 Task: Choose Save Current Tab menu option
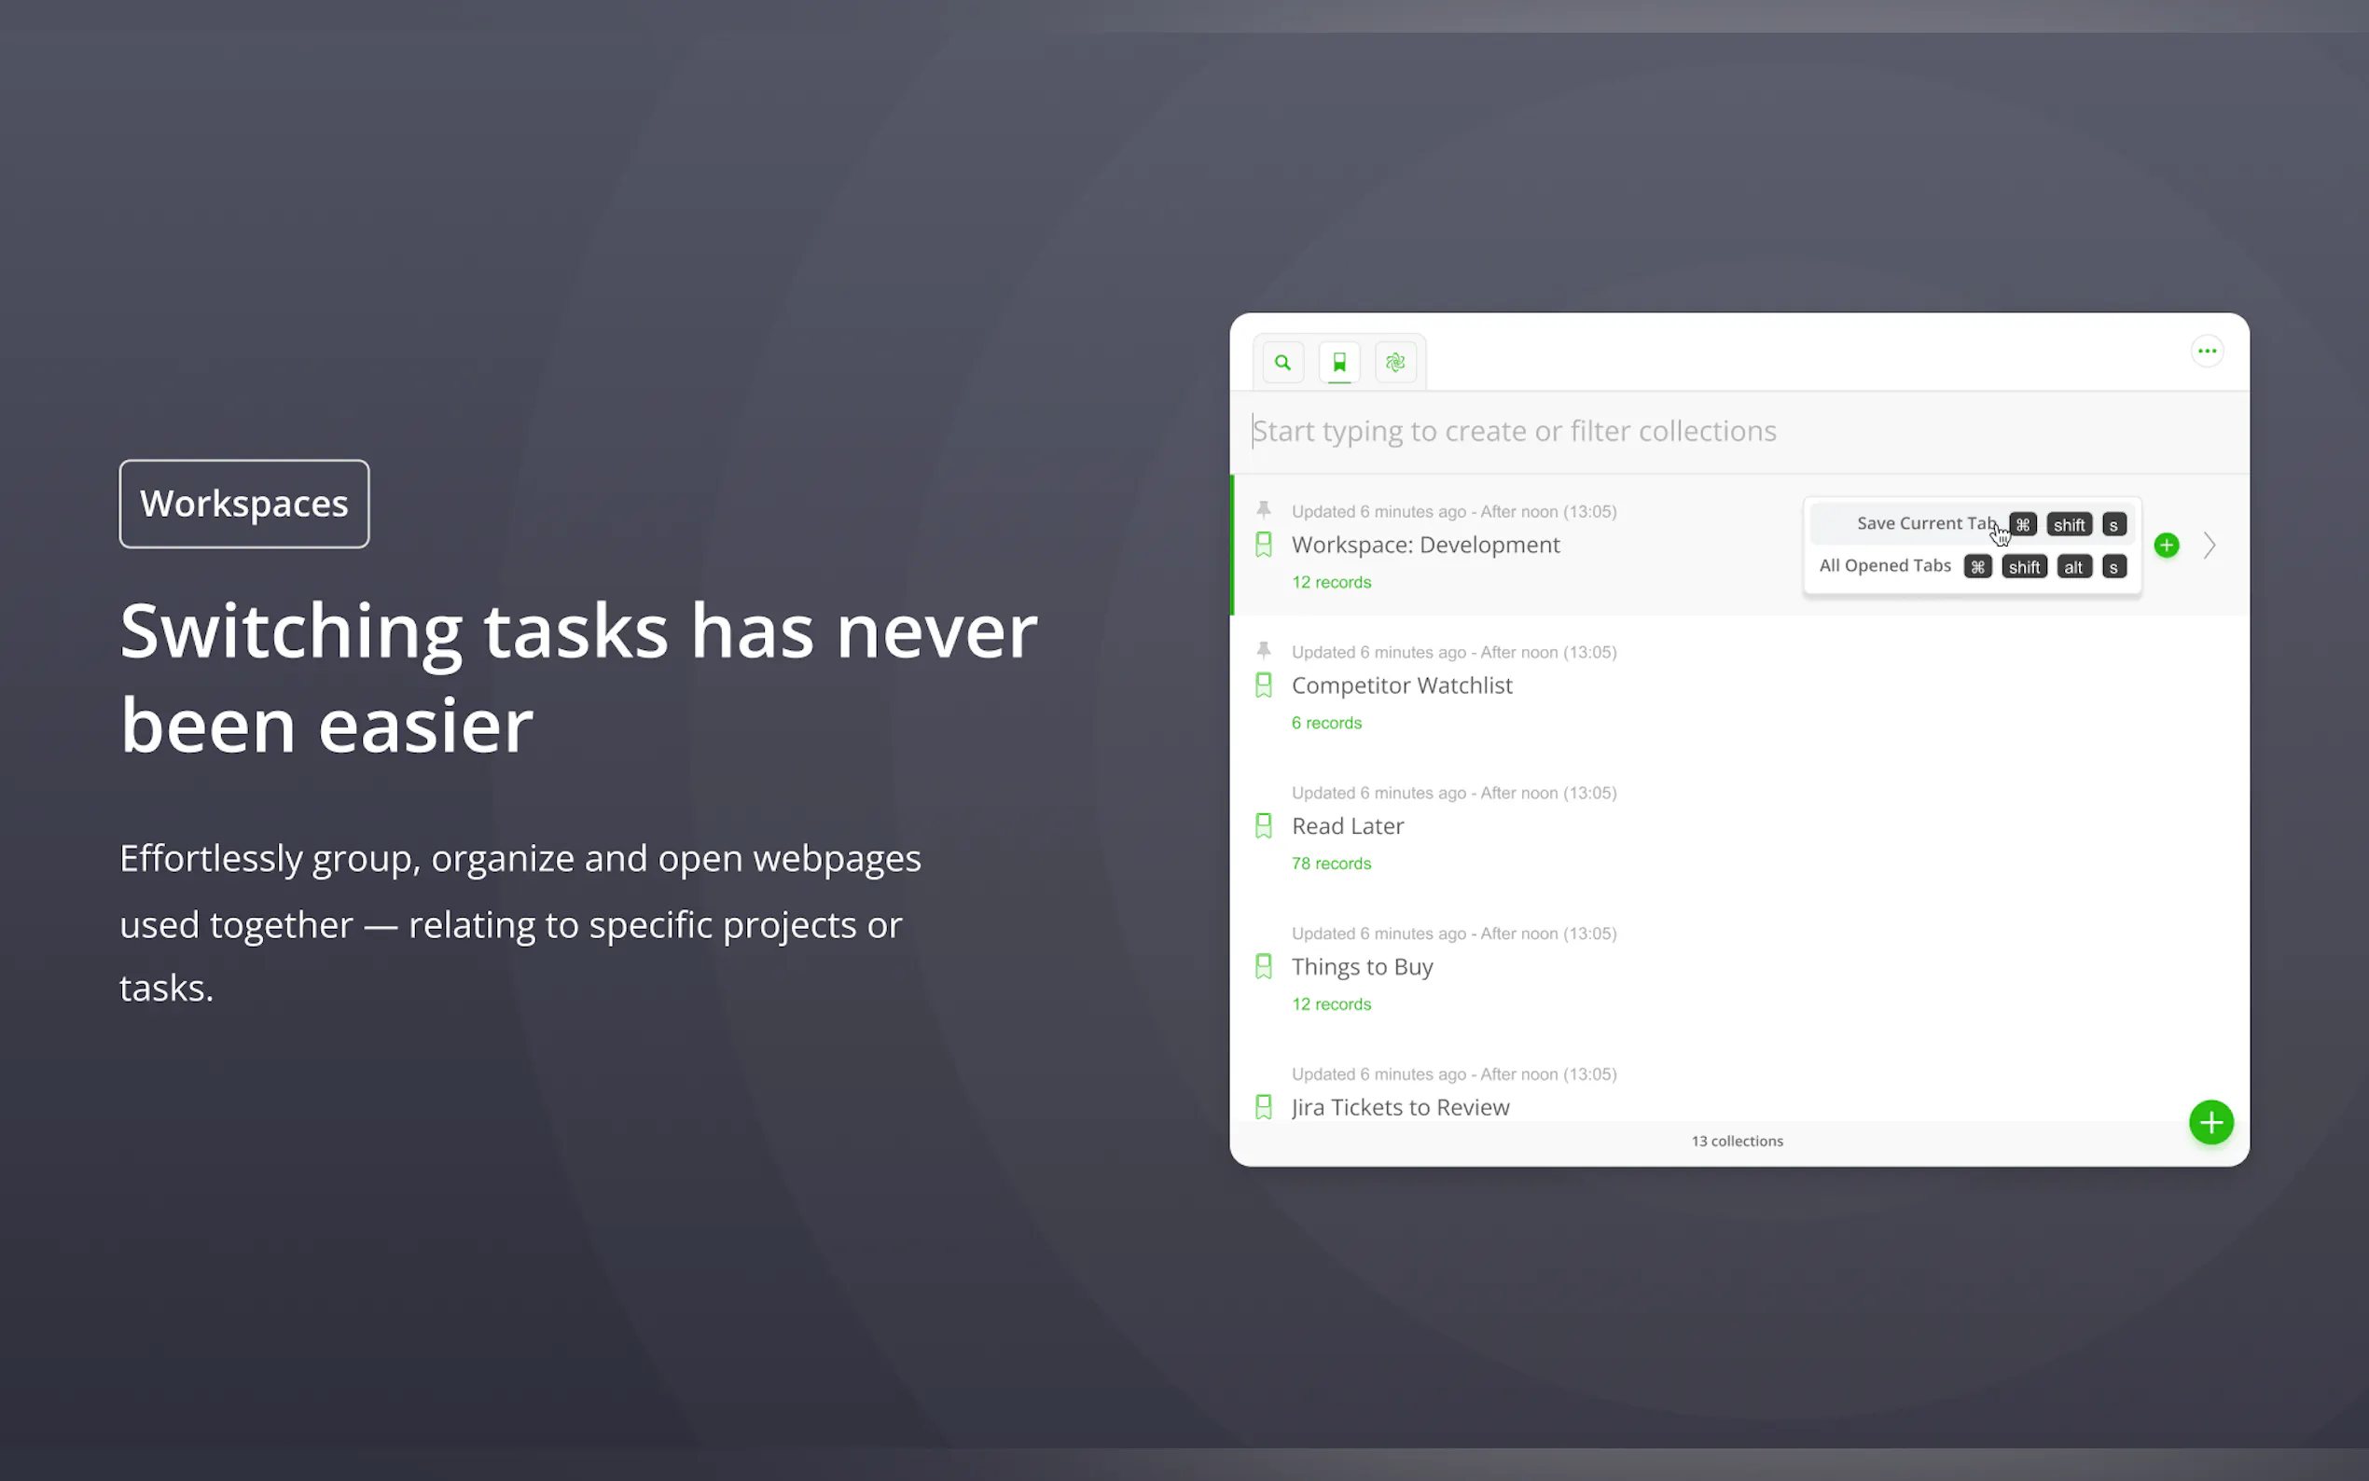coord(1924,523)
